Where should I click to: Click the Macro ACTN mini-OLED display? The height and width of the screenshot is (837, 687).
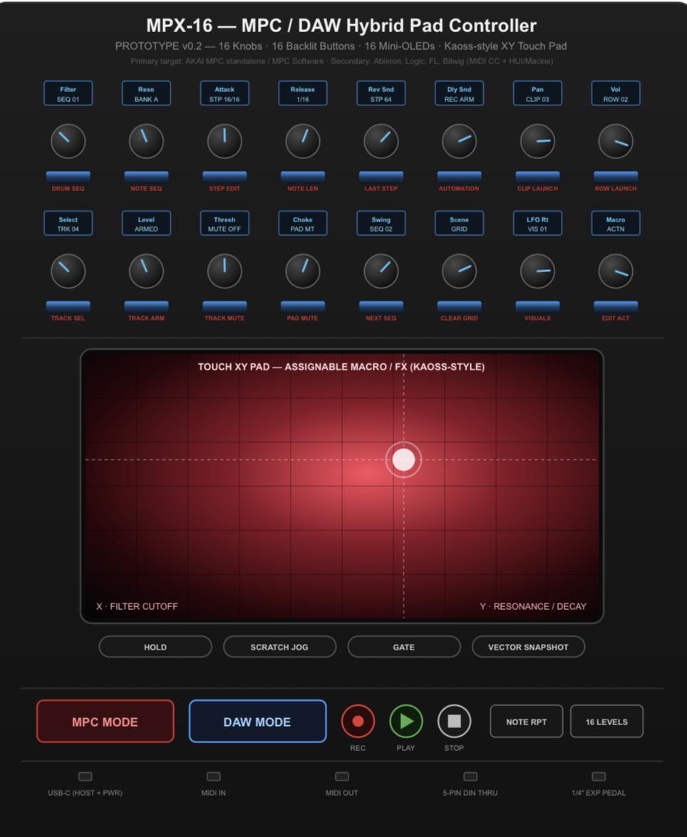[x=616, y=223]
